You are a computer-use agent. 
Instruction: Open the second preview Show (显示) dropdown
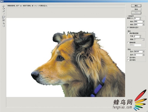[x=139, y=55]
